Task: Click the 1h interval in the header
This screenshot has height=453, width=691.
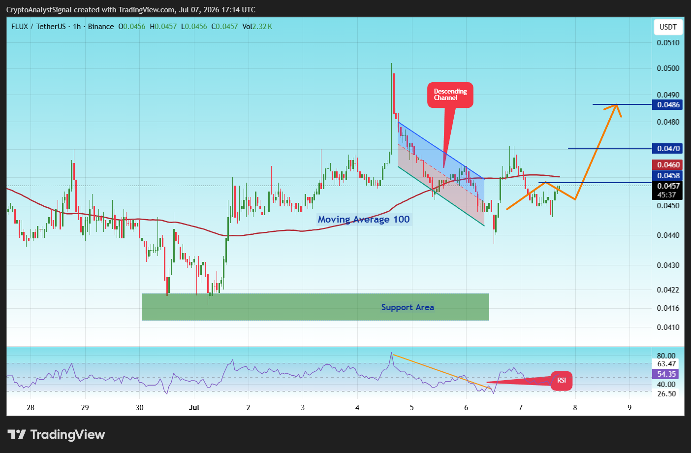Action: pyautogui.click(x=77, y=27)
